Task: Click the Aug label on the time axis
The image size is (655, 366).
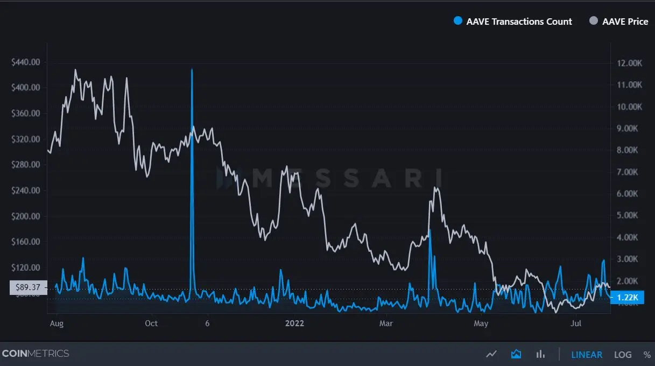Action: 57,323
